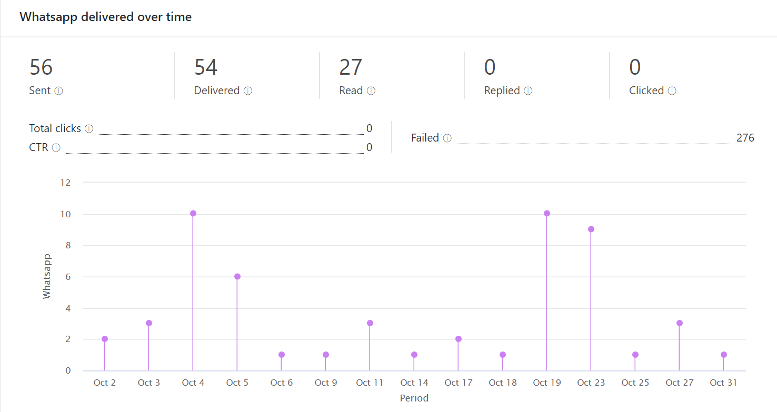The image size is (777, 412).
Task: Click the 'CTR' label
Action: point(39,147)
